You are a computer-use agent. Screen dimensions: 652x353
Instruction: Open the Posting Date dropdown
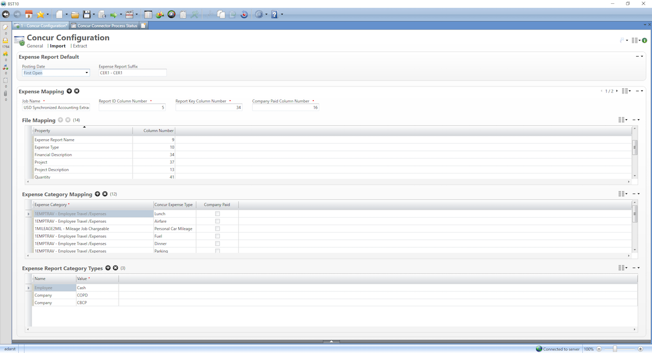coord(86,73)
